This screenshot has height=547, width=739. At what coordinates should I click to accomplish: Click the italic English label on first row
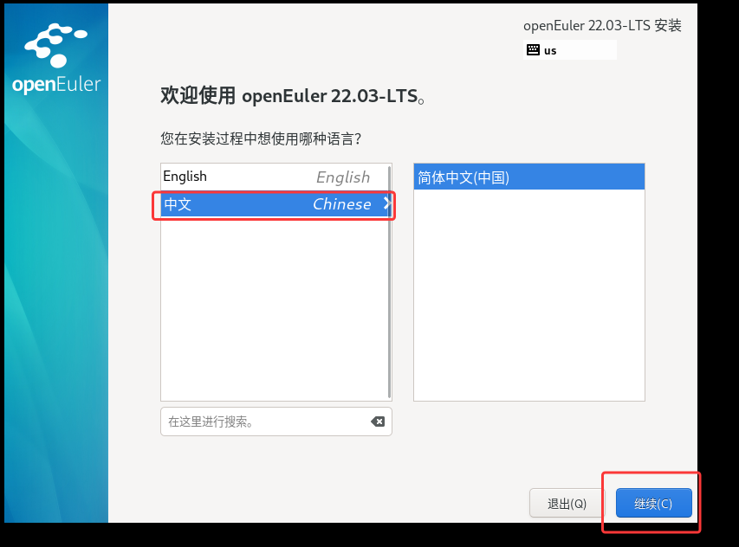pos(342,177)
